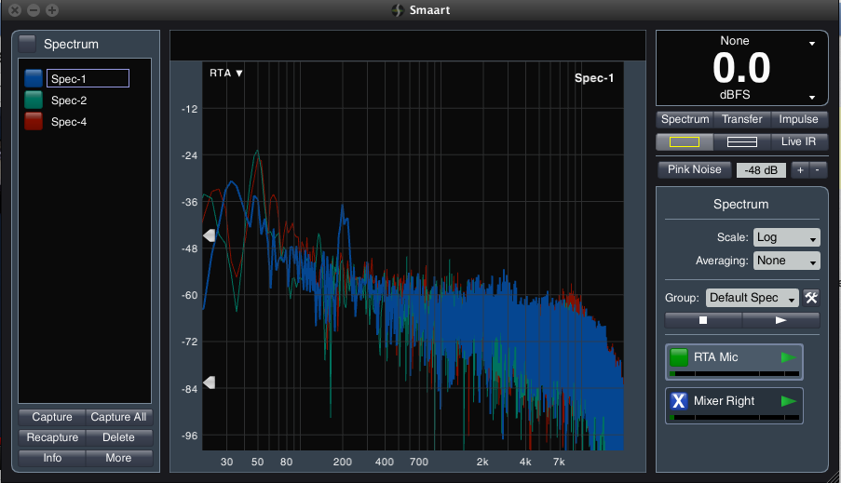Screen dimensions: 841x483
Task: Open the None signal level source dropdown
Action: pos(812,43)
